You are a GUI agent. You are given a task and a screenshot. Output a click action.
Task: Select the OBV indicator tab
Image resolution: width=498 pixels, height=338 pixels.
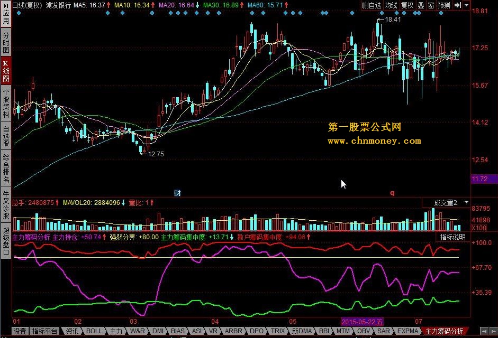coord(364,331)
